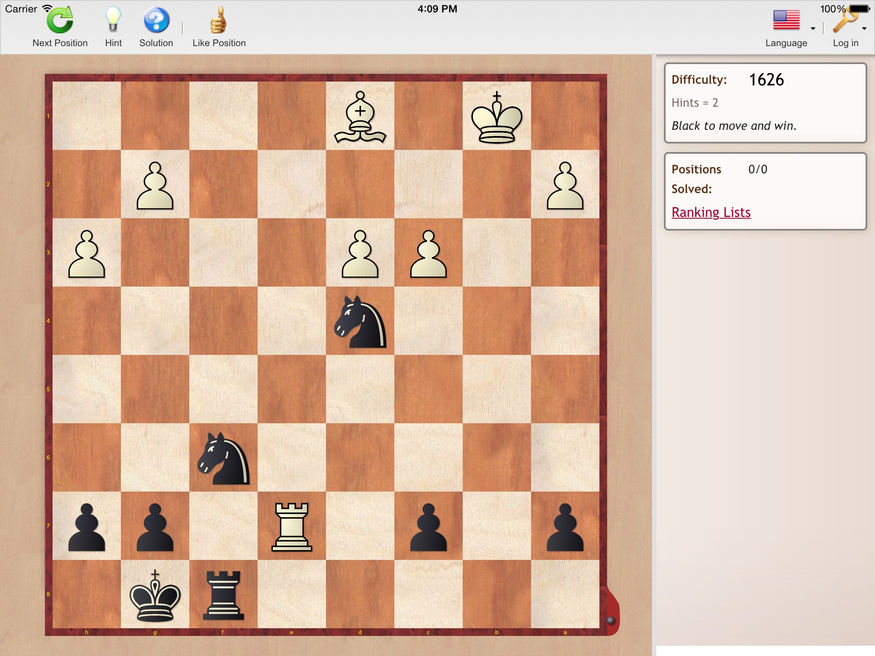Viewport: 875px width, 656px height.
Task: Click the green Next Position arrow icon
Action: [60, 20]
